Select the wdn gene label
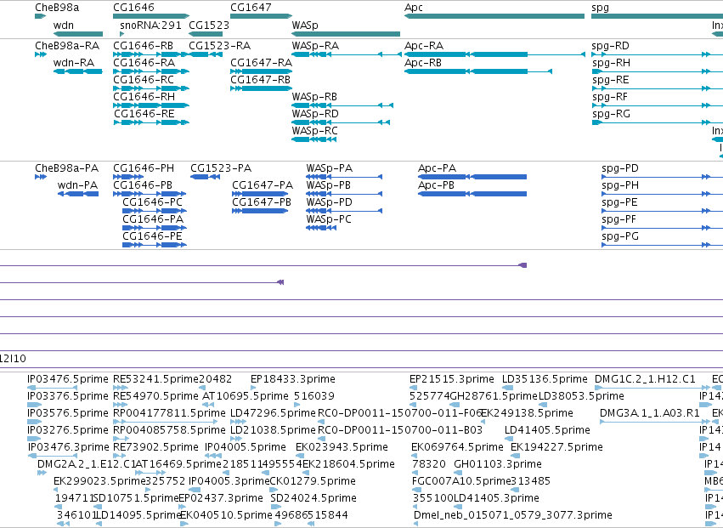 63,25
